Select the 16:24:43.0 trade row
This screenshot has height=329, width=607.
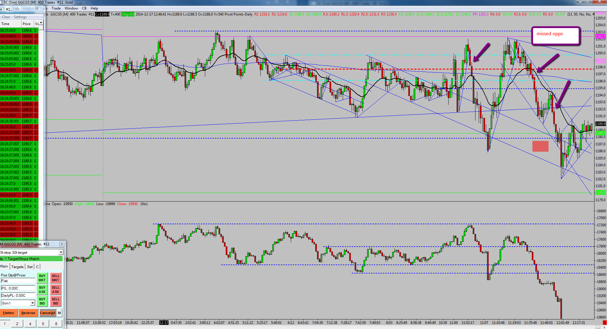coord(19,93)
